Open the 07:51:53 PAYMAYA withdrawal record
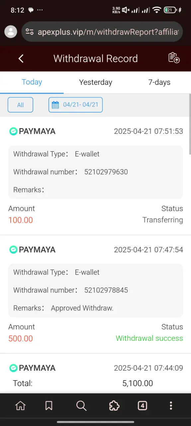Screen dimensions: 191x426 [x=96, y=176]
